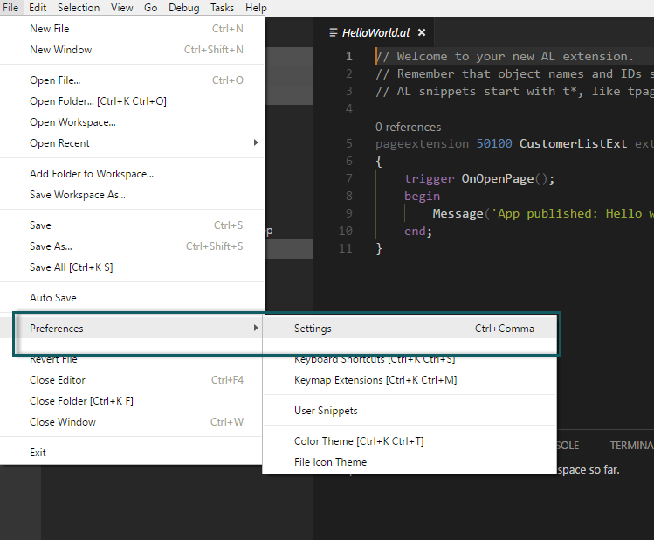Select Keymap Extensions entry

[x=375, y=380]
